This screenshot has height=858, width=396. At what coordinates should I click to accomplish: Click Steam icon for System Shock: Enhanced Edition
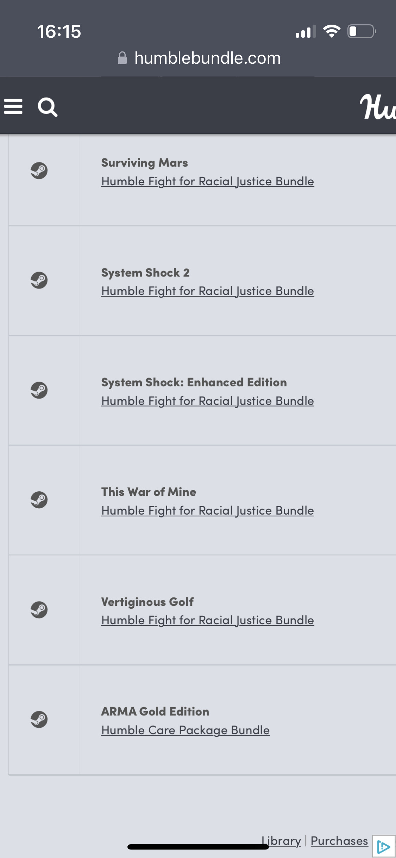39,390
